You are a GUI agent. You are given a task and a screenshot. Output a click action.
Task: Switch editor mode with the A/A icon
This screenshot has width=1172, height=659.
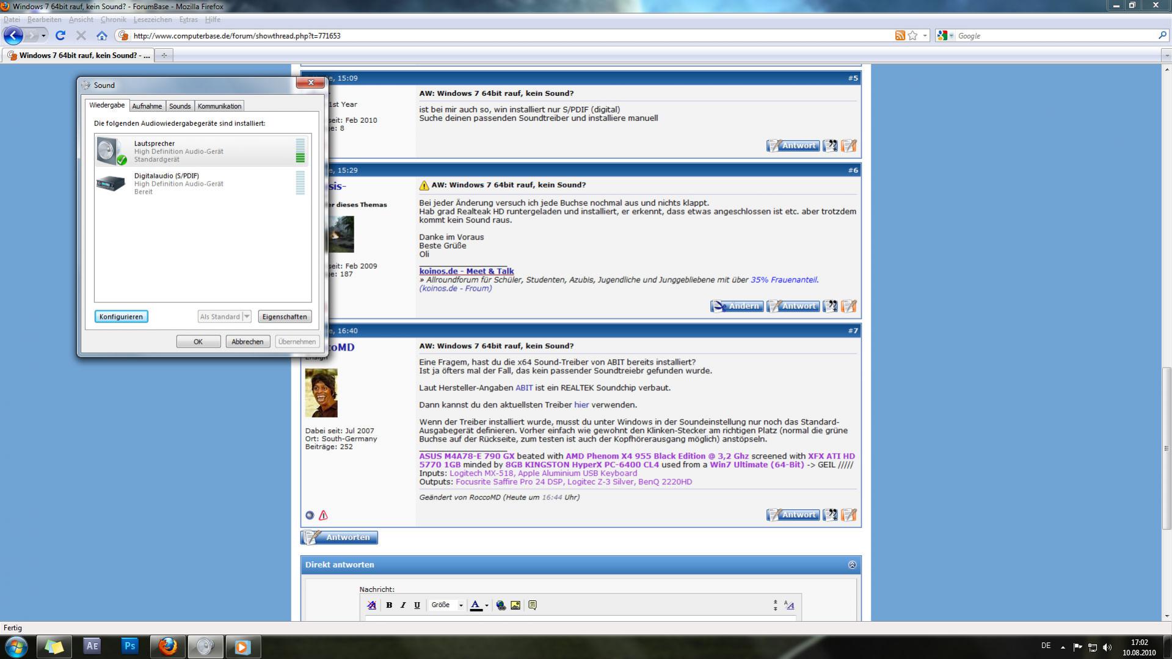pyautogui.click(x=789, y=605)
